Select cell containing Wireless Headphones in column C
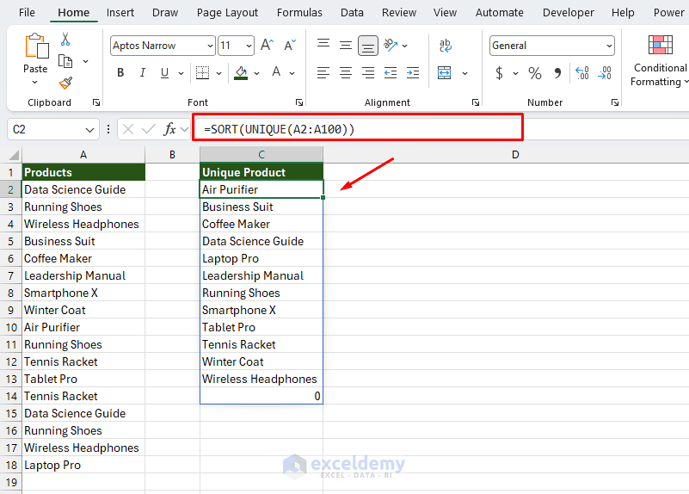This screenshot has width=689, height=494. coord(261,379)
